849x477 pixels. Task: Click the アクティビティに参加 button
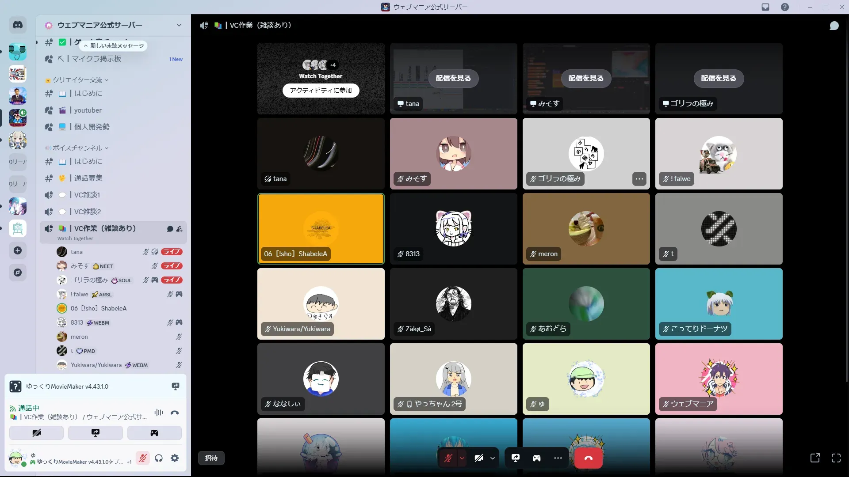point(321,91)
